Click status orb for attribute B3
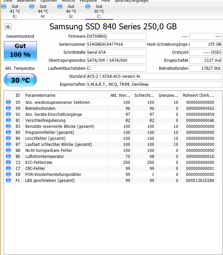This screenshot has width=223, height=255. (8, 126)
